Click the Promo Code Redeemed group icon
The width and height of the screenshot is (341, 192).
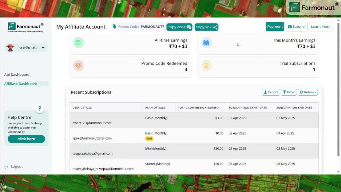pyautogui.click(x=78, y=65)
